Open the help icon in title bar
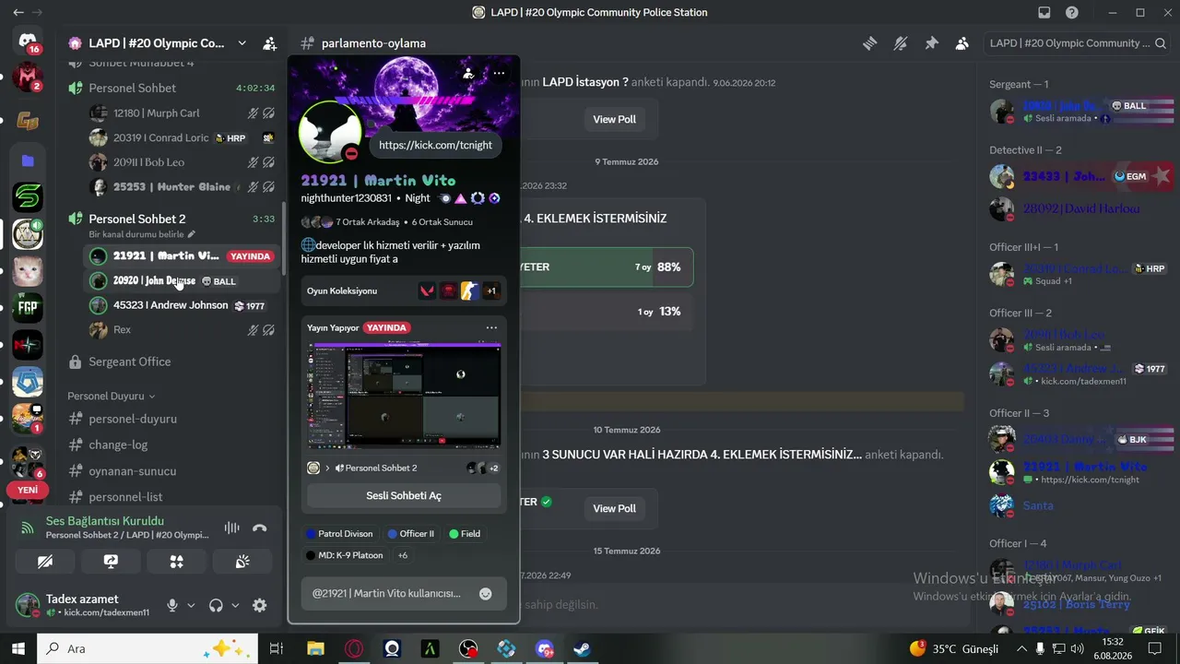The width and height of the screenshot is (1180, 664). coord(1072,13)
